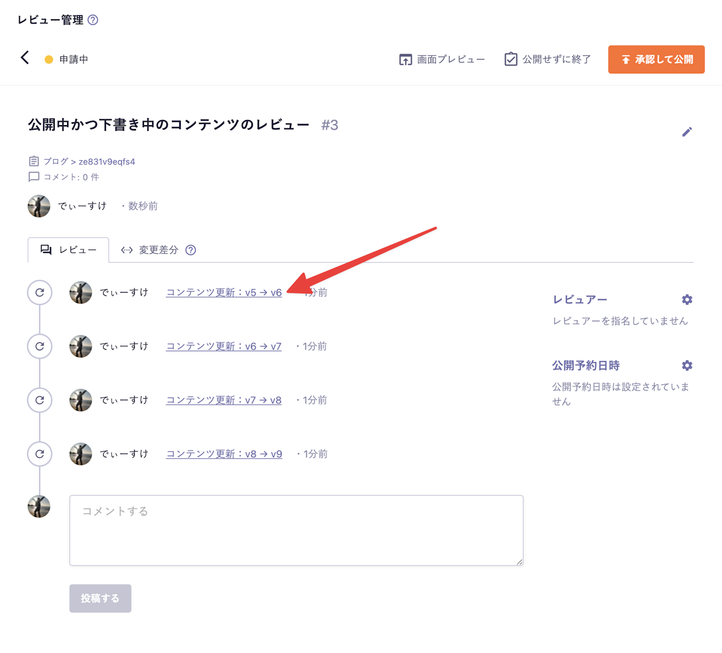This screenshot has width=722, height=653.
Task: Switch to the 変更差分 tab
Action: pos(158,250)
